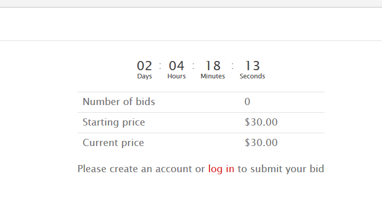This screenshot has width=382, height=206.
Task: Click the colon between days and hours
Action: [x=160, y=66]
